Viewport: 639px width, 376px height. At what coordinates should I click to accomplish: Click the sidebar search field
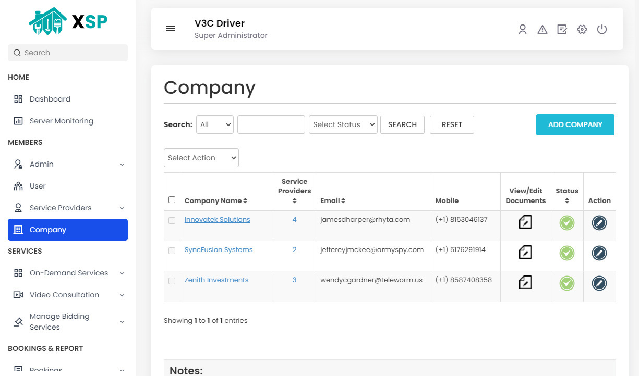coord(67,53)
